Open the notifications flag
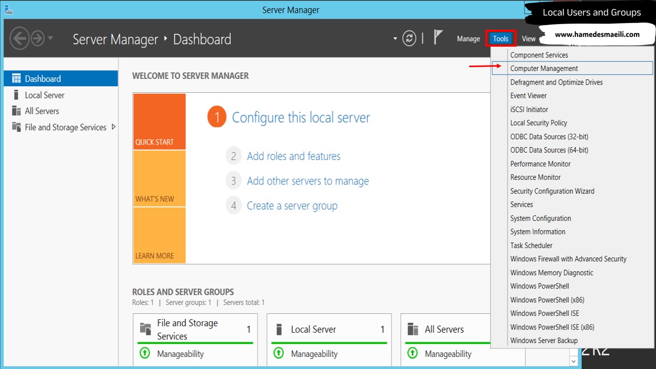The image size is (656, 369). 438,37
